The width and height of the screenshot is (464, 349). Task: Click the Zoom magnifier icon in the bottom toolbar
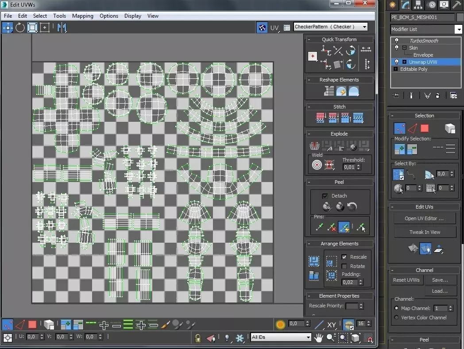(331, 337)
